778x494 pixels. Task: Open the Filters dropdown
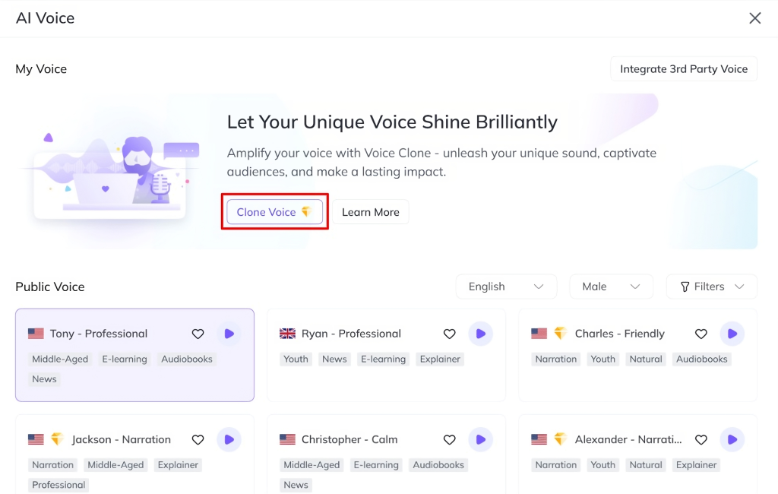point(711,287)
